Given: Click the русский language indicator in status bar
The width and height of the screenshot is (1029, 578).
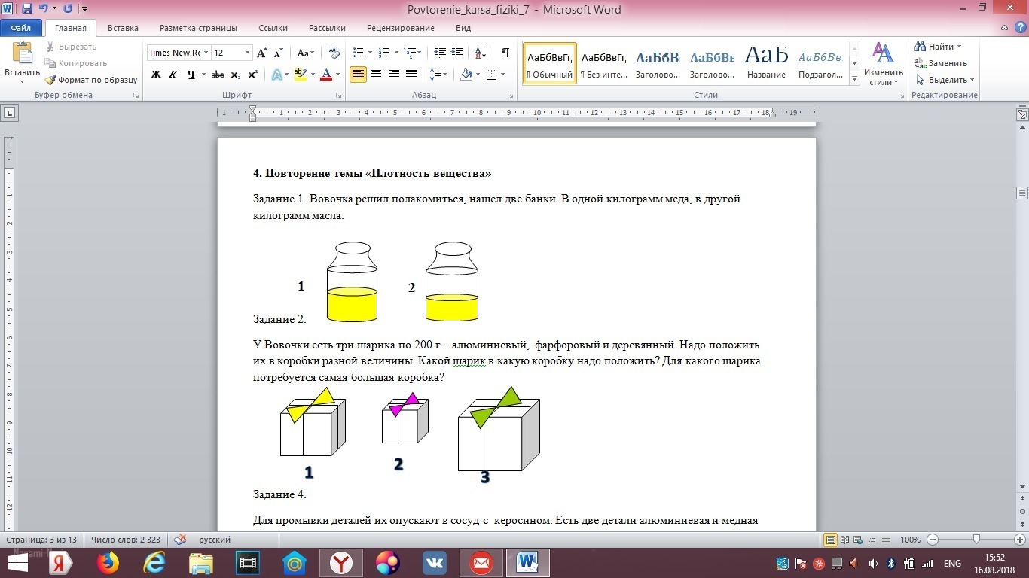Looking at the screenshot, I should coord(215,540).
